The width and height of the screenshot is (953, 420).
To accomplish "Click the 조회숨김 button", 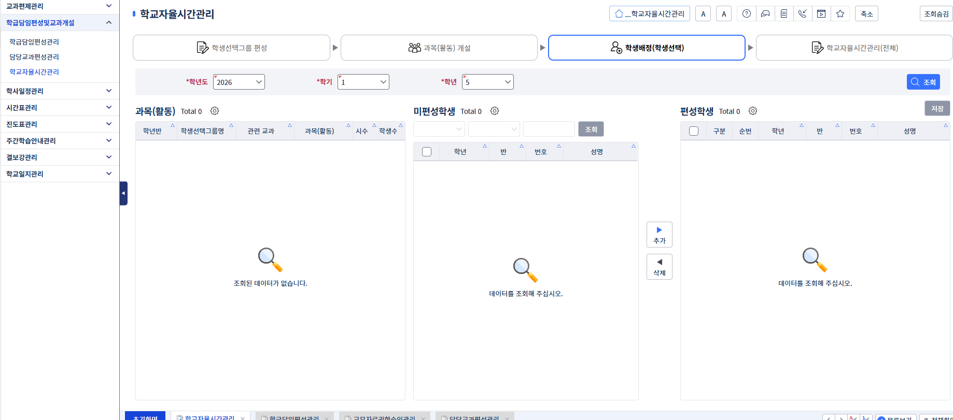I will [x=936, y=14].
